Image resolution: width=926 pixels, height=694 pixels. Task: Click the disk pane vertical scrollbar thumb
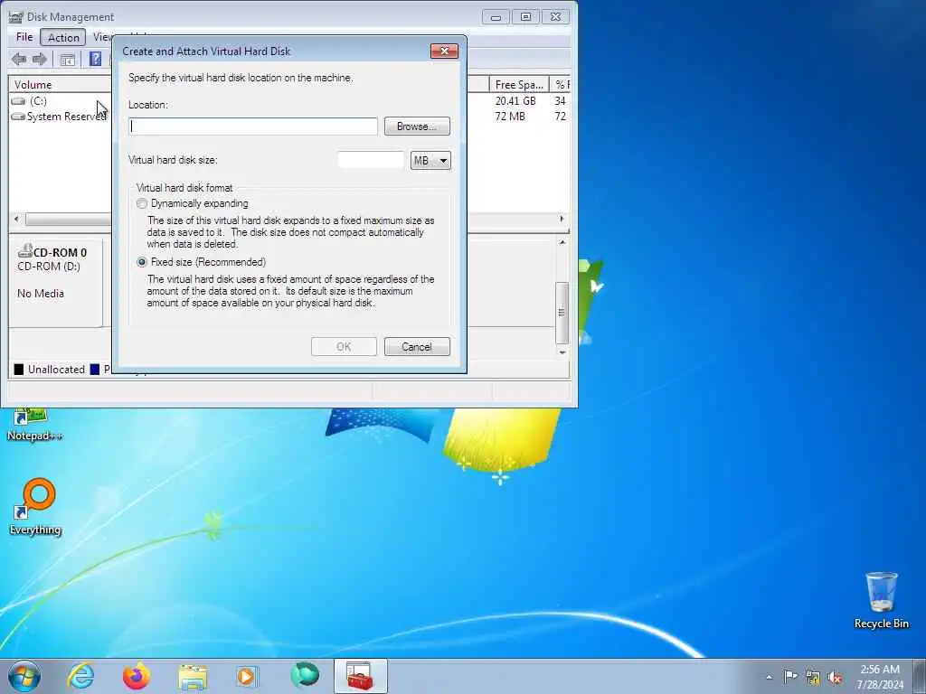(562, 313)
